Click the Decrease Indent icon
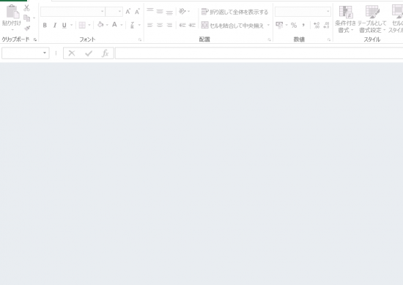The width and height of the screenshot is (403, 285). click(182, 25)
